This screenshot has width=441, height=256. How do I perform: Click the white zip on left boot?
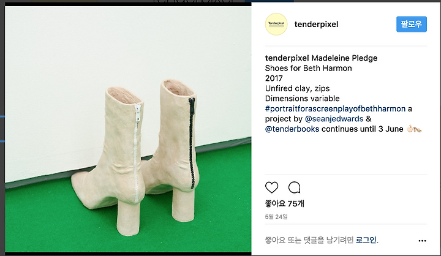click(137, 153)
